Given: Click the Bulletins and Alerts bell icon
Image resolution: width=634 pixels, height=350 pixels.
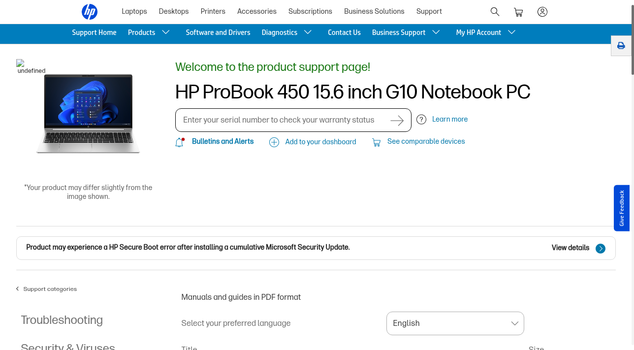Looking at the screenshot, I should 180,142.
